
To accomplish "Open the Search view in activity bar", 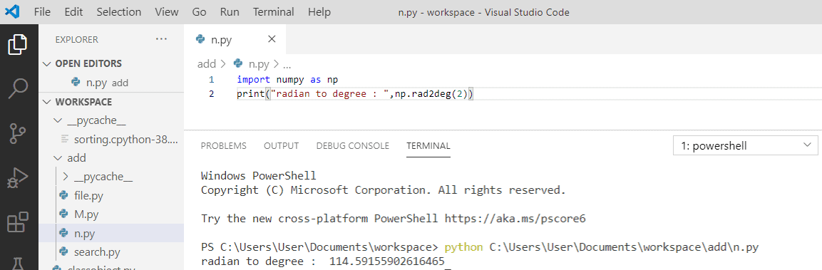I will click(x=19, y=88).
